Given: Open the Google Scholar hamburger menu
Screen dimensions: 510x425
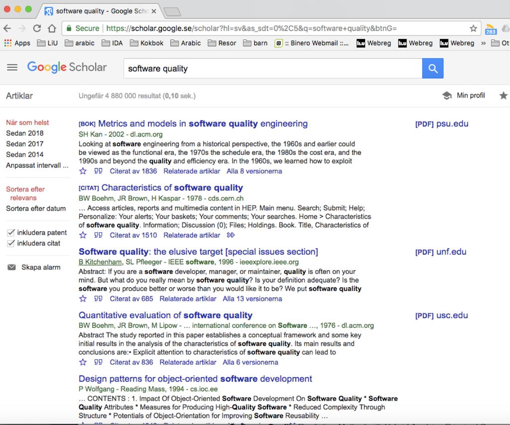Looking at the screenshot, I should pos(12,67).
